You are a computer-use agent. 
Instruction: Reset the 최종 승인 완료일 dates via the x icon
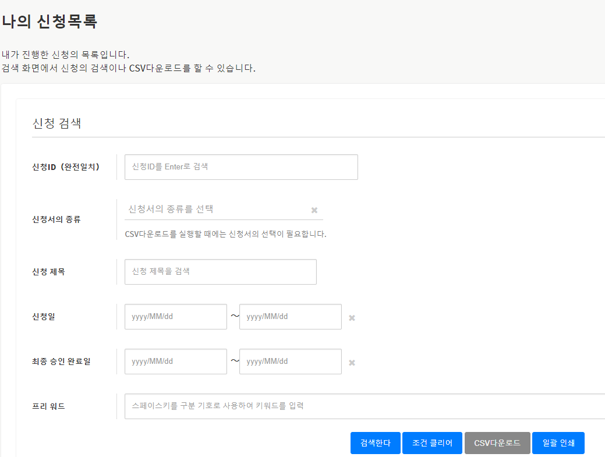352,363
